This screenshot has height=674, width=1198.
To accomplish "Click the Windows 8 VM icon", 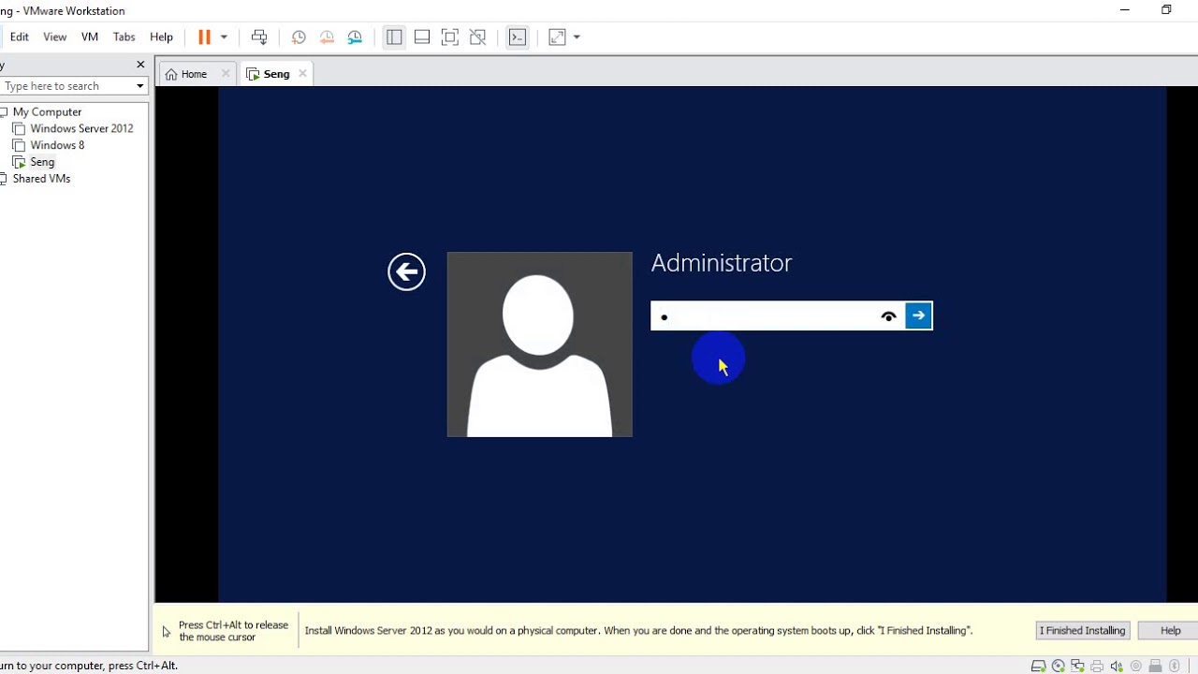I will click(x=19, y=146).
